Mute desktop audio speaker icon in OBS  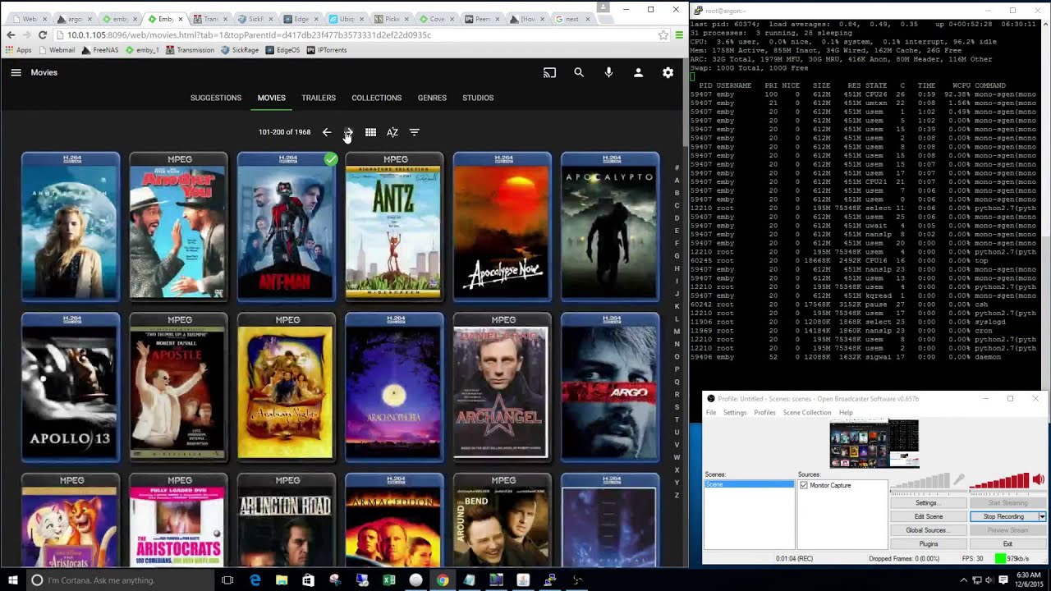(x=1039, y=479)
